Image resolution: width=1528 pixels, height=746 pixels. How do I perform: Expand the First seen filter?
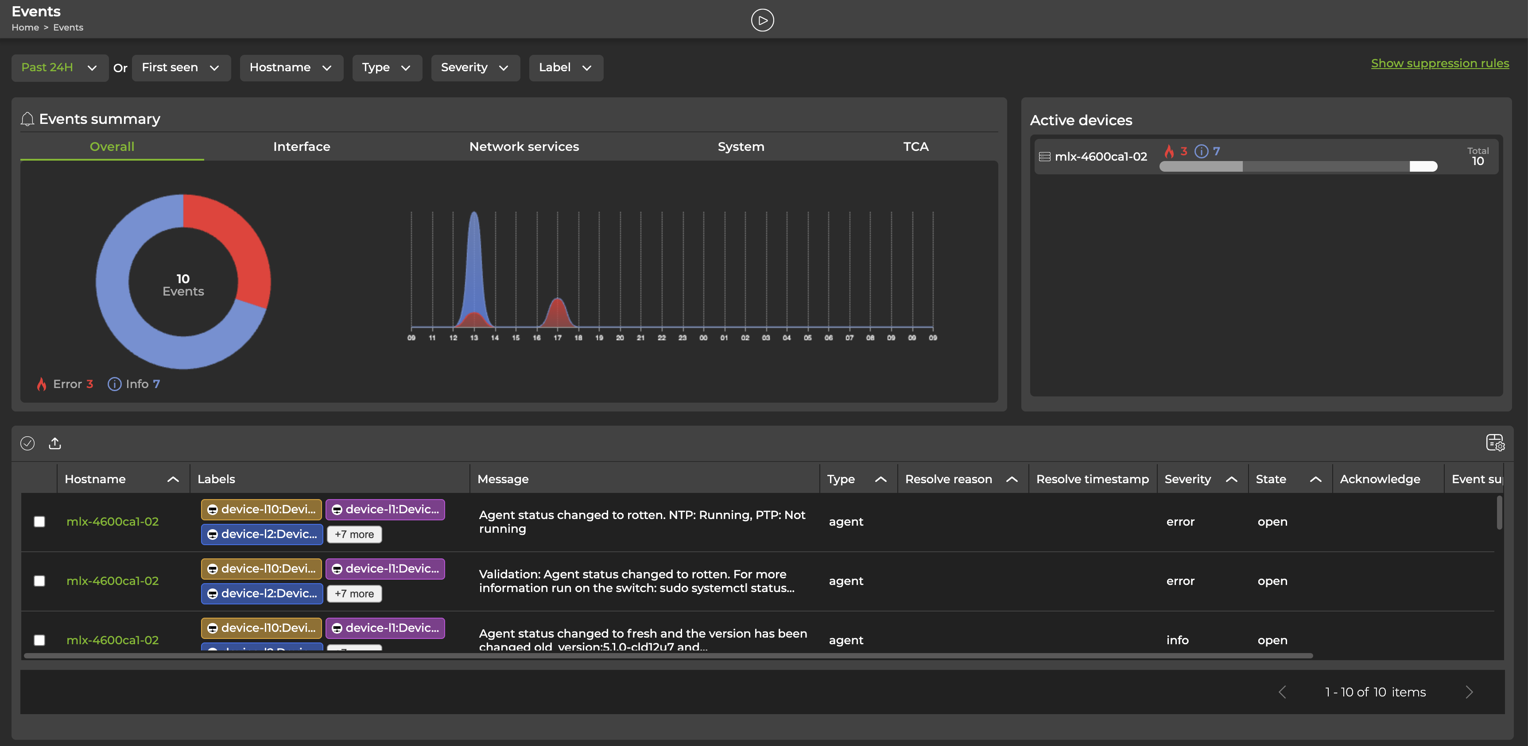(181, 68)
